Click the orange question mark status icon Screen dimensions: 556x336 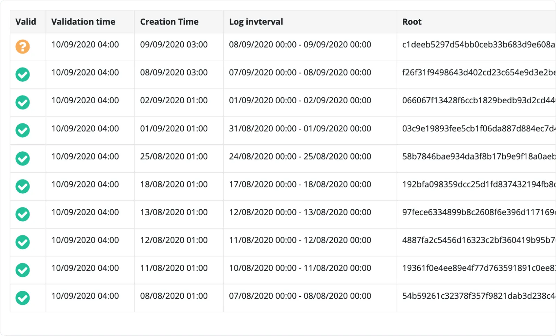tap(22, 47)
